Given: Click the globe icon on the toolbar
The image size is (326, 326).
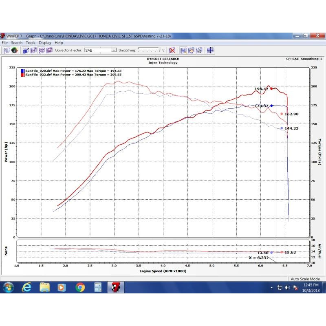Looking at the screenshot, I should point(14,50).
